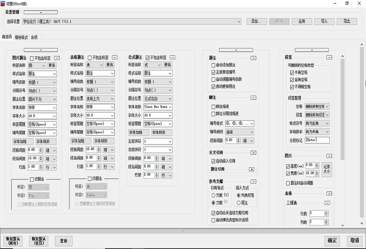Screen dimensions: 366x249
Task: Collapse the 图片 group minus icon
Action: [x=329, y=156]
